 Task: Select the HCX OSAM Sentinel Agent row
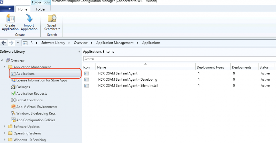click(179, 74)
